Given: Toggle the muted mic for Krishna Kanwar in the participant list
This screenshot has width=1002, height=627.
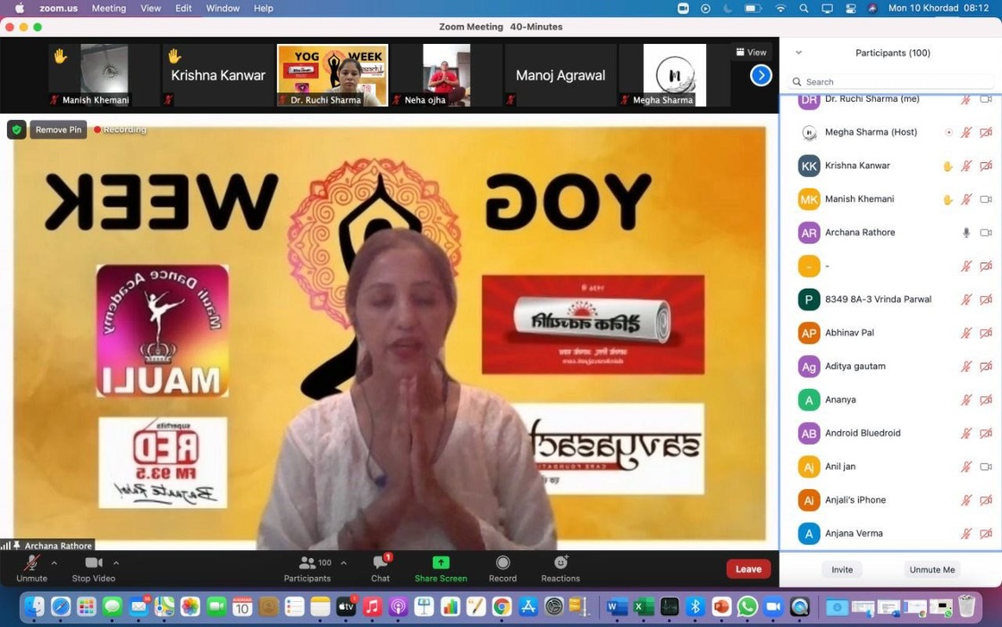Looking at the screenshot, I should pos(966,166).
